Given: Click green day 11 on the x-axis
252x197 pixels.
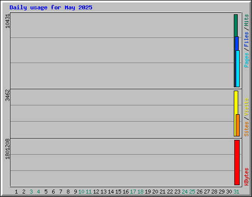Looking at the screenshot, I should coord(89,192).
